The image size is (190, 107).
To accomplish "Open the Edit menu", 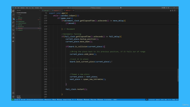I will pos(18,8).
